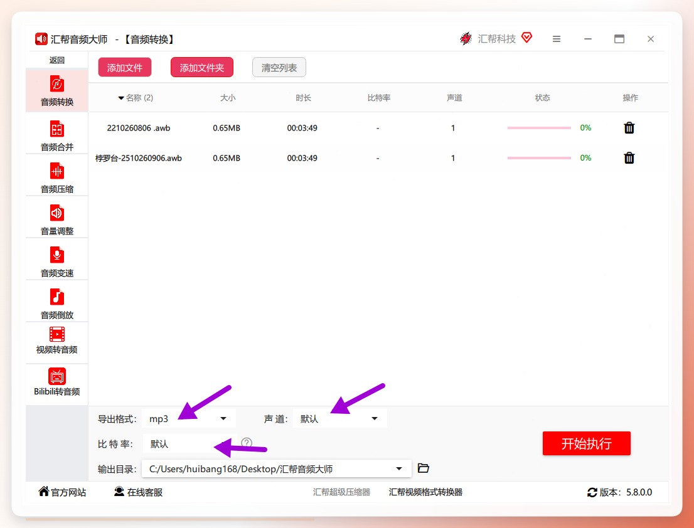
Task: Select file name 2210260806 .awb
Action: point(139,128)
